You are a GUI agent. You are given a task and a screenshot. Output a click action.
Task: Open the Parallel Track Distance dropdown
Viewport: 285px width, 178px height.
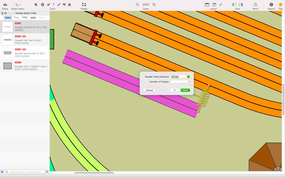188,77
